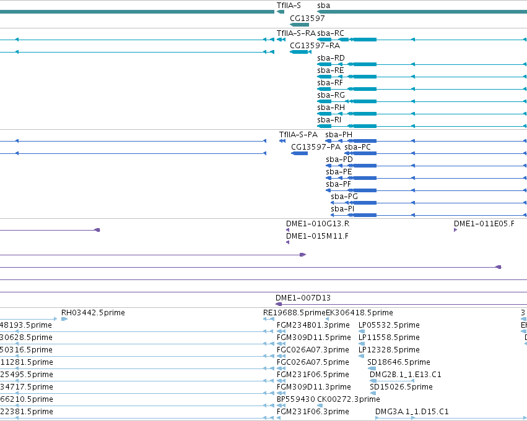
Task: Select the CG13597 gene label
Action: click(x=307, y=18)
